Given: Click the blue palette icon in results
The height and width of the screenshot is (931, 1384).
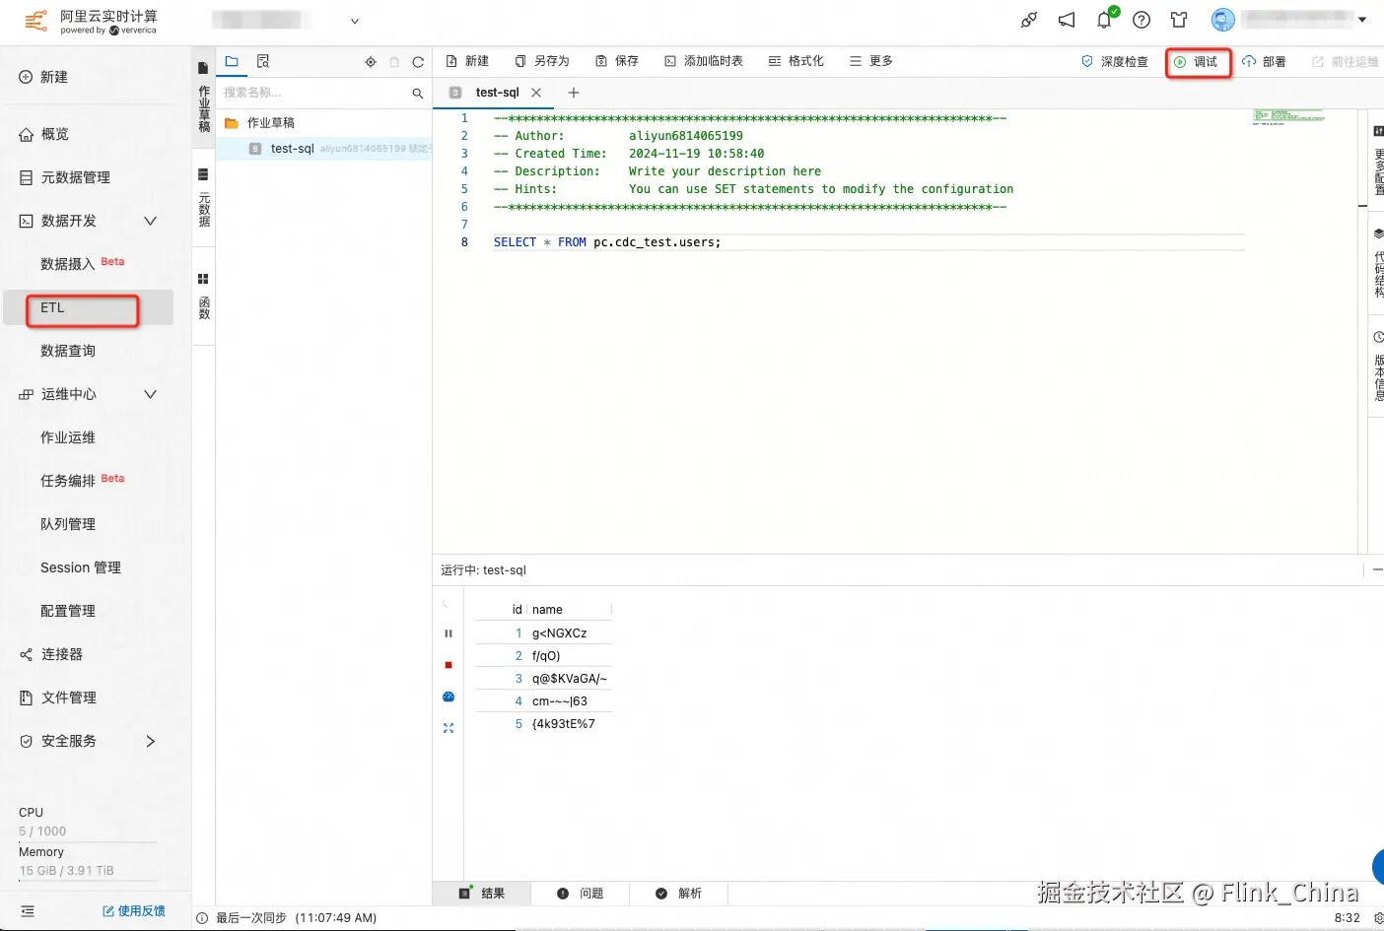Looking at the screenshot, I should pos(449,697).
